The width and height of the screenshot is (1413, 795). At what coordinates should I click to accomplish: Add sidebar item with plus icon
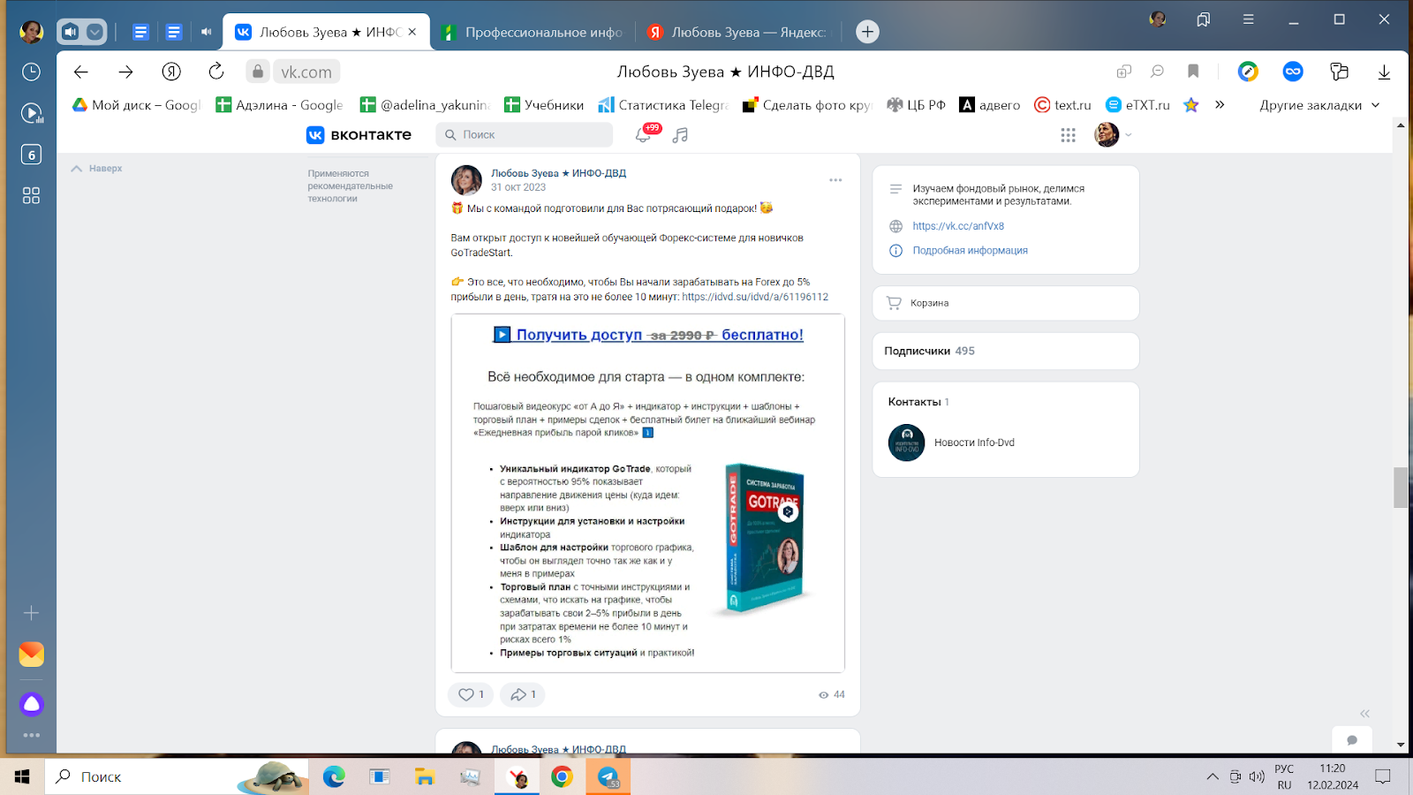32,612
